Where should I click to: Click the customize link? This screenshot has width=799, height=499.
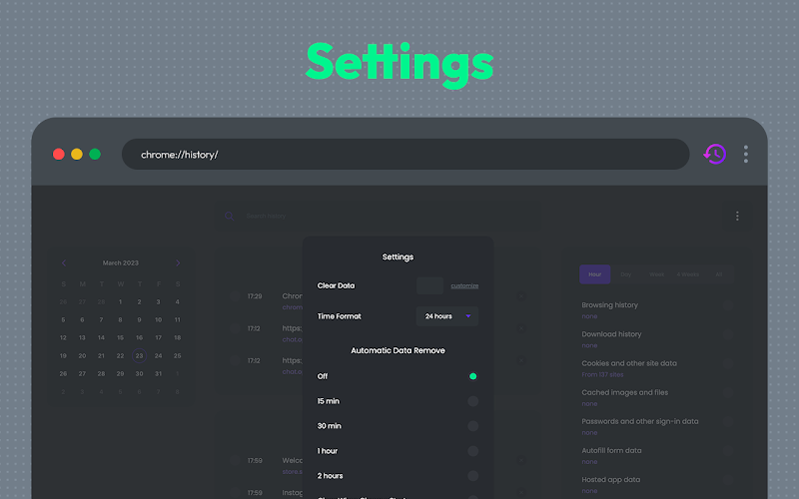[x=464, y=285]
